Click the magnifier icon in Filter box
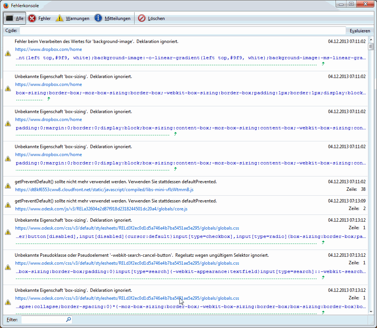Viewport: 377px width, 328px height. [x=68, y=320]
